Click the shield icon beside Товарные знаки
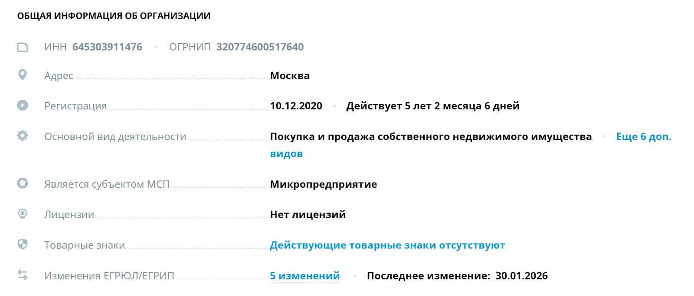Screen dimensions: 694x296 coord(22,244)
